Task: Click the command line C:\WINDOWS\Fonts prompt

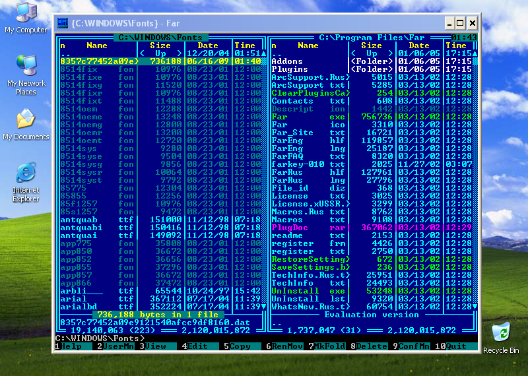Action: [100, 338]
